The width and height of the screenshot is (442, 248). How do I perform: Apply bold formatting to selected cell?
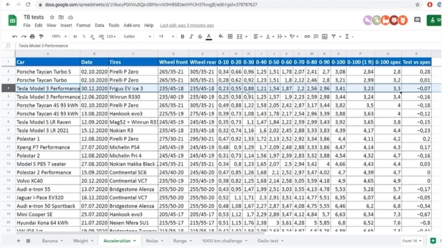[183, 37]
